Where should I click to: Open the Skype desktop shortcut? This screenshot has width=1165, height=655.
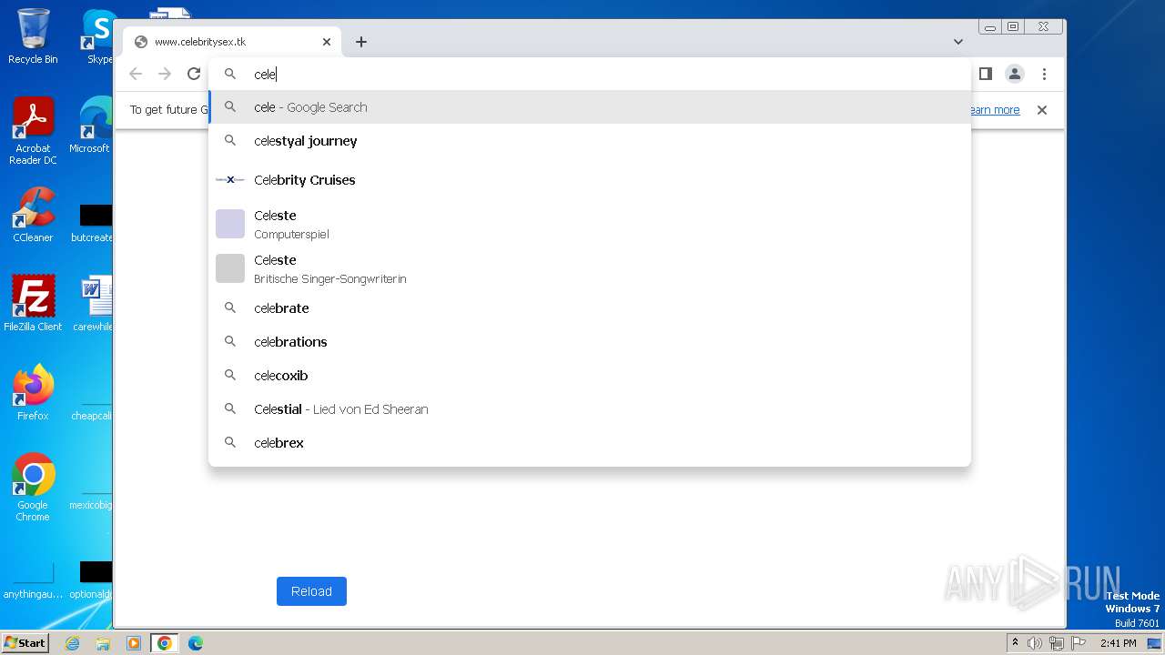tap(98, 36)
